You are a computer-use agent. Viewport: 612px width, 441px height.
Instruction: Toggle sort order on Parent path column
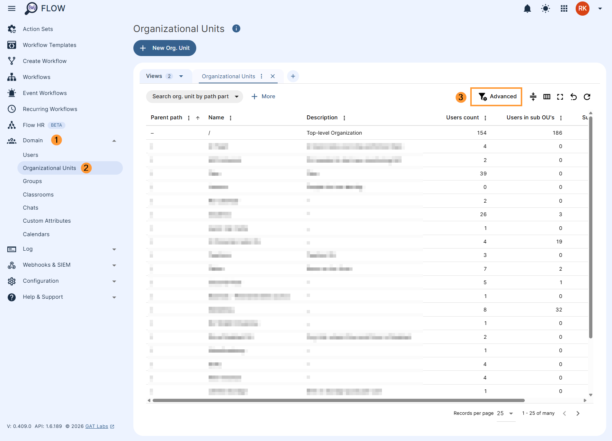(x=198, y=118)
